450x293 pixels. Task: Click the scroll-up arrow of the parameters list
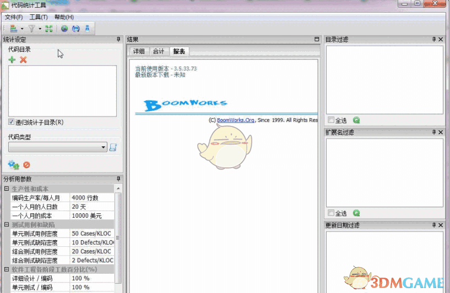[118, 189]
